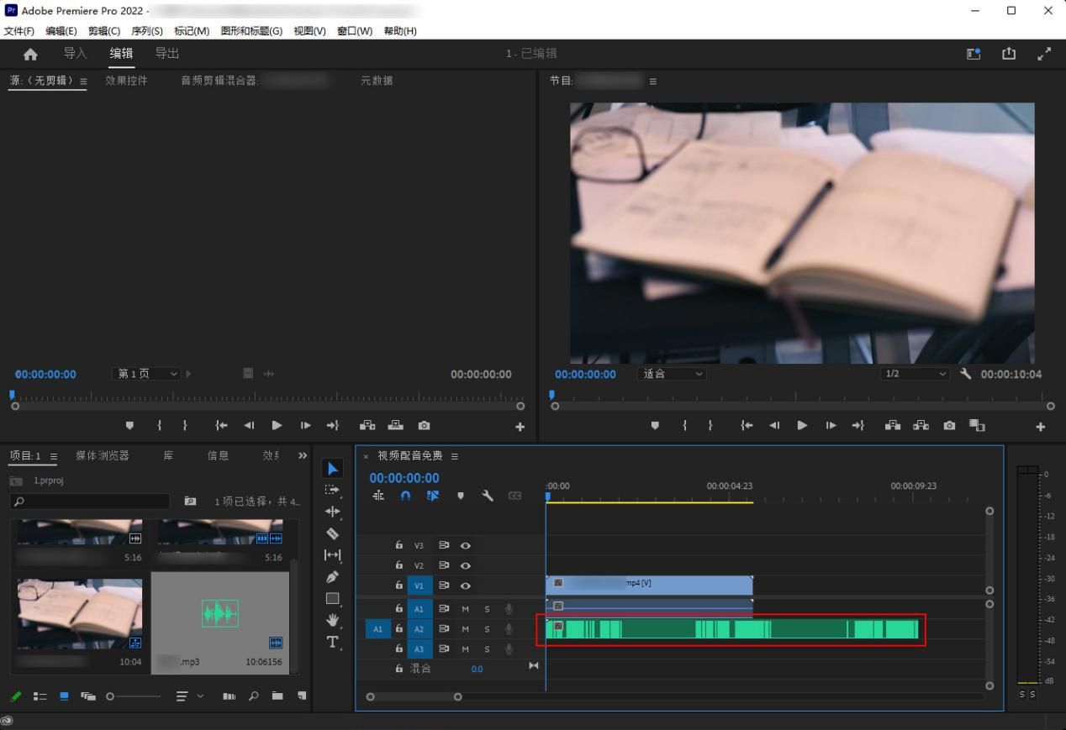Open Program monitor button editor plus
Viewport: 1066px width, 730px height.
tap(1041, 427)
